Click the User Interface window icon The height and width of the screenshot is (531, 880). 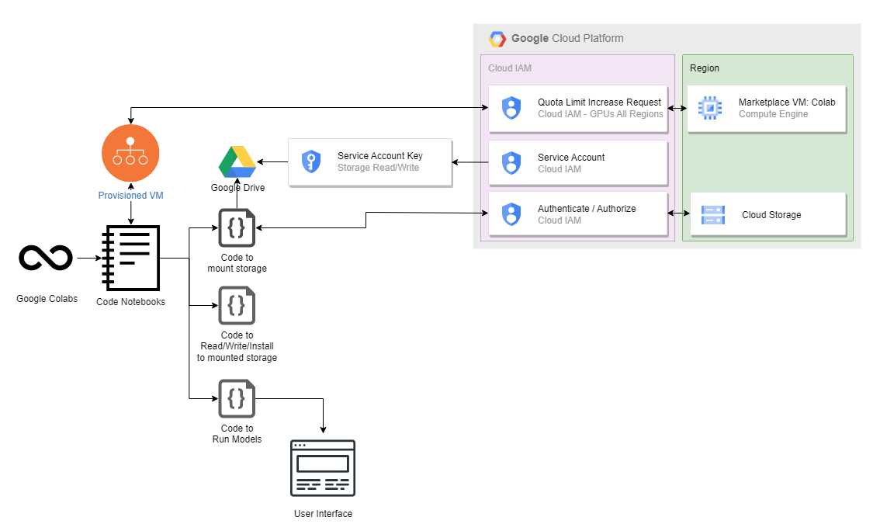pos(323,468)
